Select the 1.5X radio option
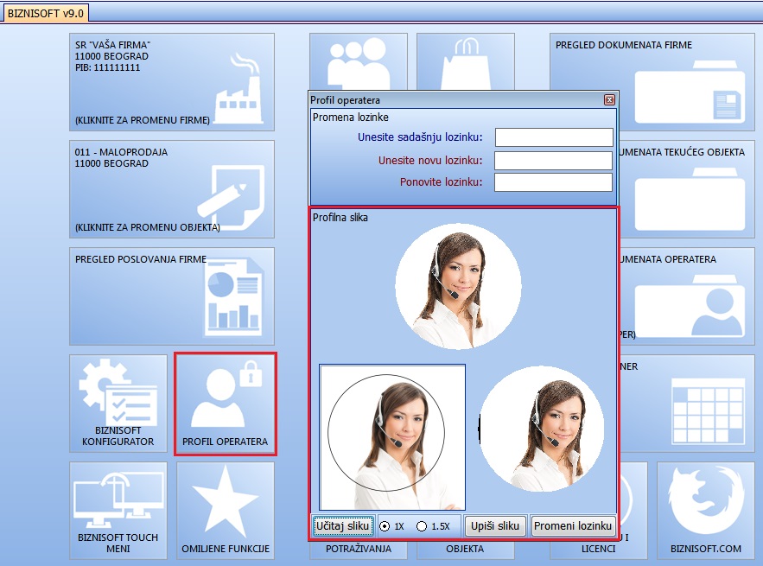The height and width of the screenshot is (566, 763). (422, 526)
